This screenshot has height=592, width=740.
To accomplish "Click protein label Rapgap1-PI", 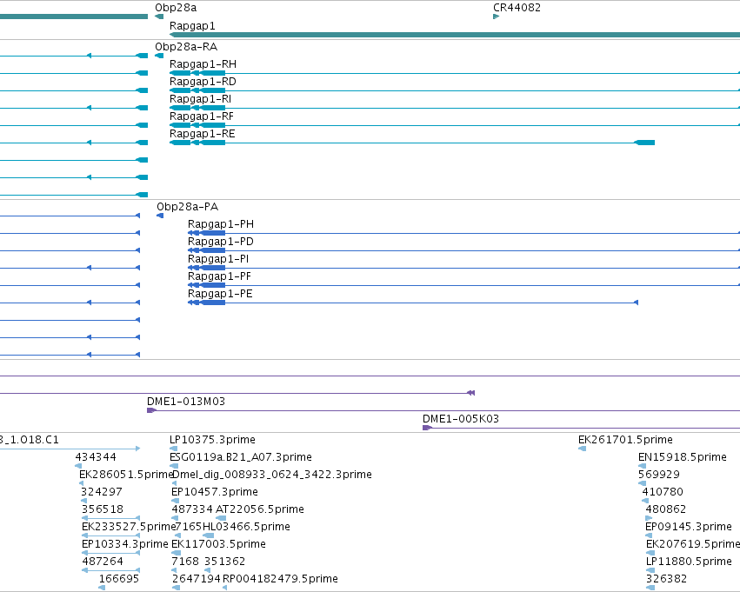I will point(218,259).
